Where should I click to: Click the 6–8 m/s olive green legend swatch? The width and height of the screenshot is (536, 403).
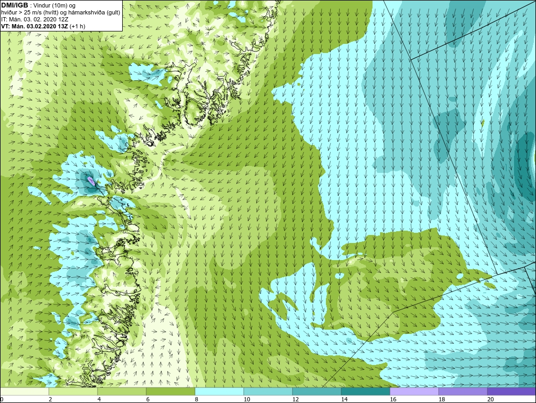(170, 391)
